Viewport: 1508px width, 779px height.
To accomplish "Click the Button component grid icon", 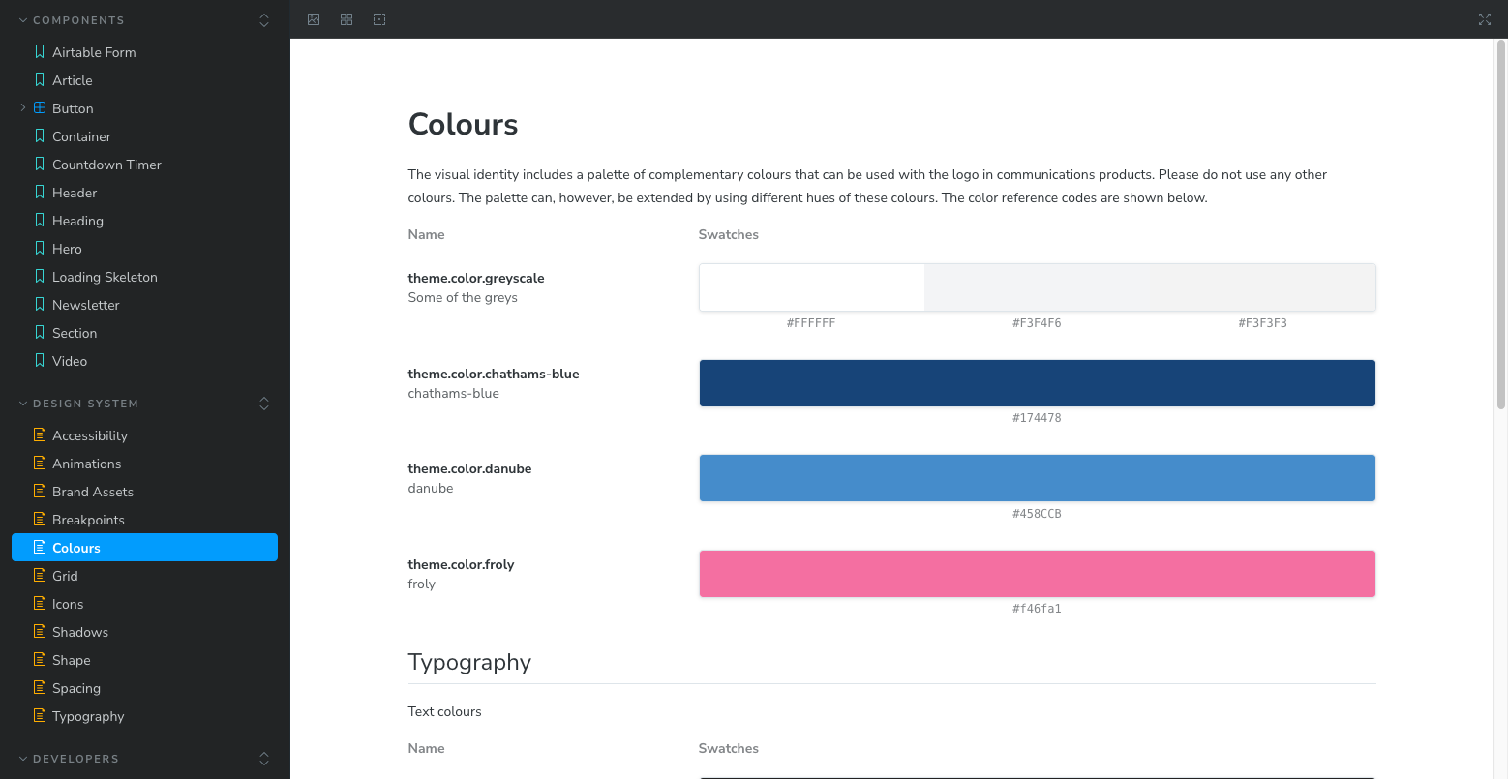I will [x=40, y=107].
